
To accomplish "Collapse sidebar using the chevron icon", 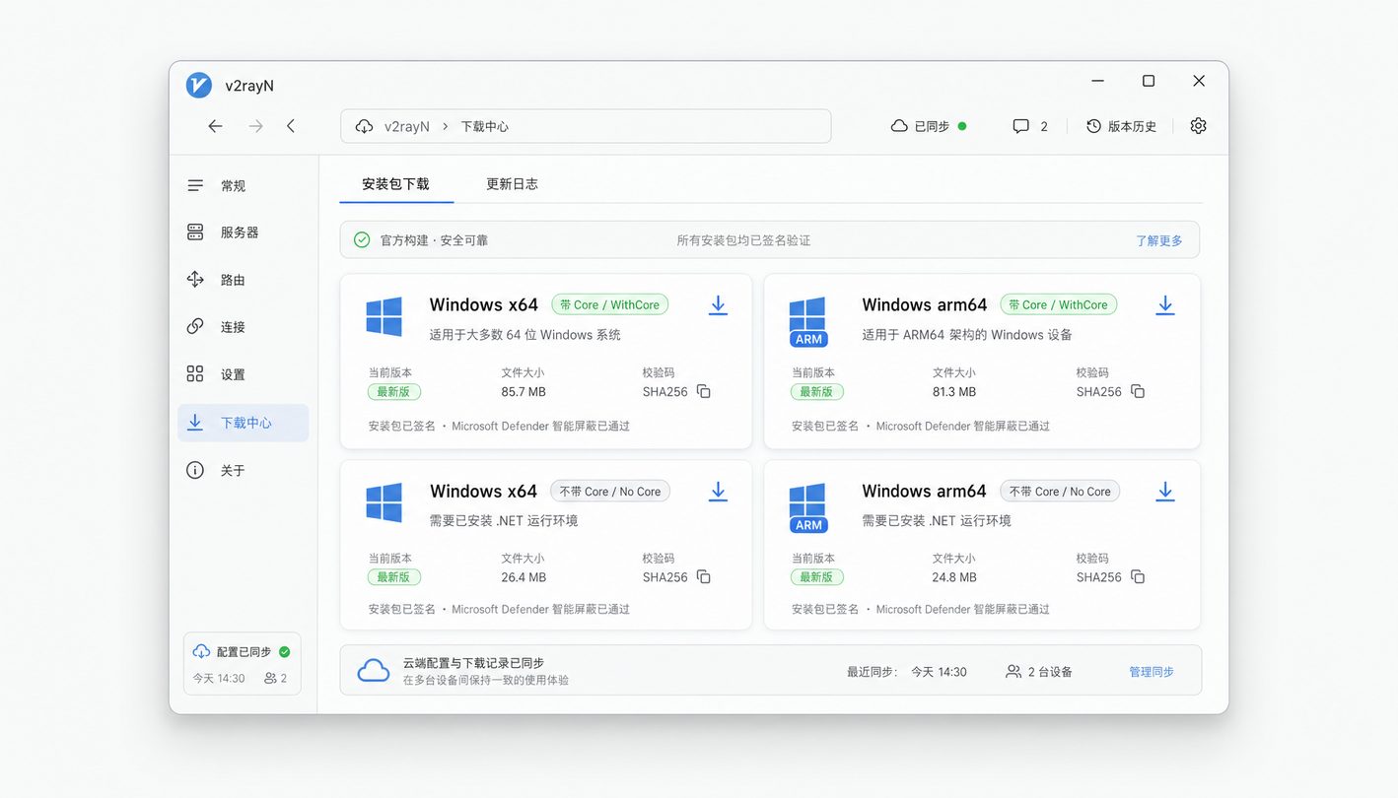I will (291, 126).
